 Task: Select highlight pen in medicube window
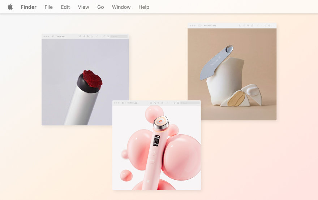click(168, 103)
